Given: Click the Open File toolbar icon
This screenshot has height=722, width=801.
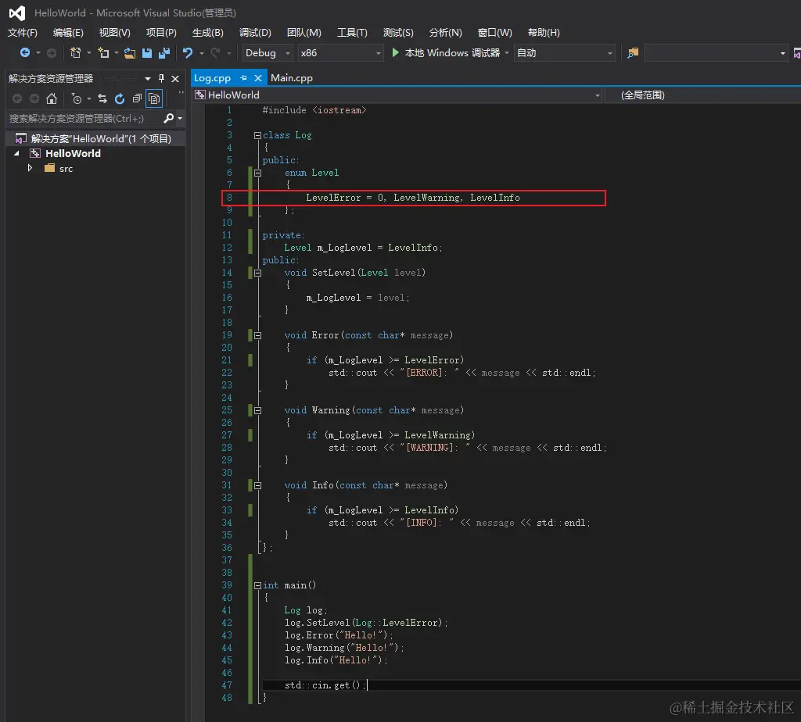Looking at the screenshot, I should (130, 53).
